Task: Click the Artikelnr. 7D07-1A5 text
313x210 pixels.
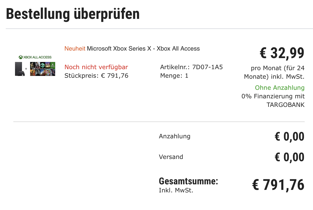Action: point(191,67)
